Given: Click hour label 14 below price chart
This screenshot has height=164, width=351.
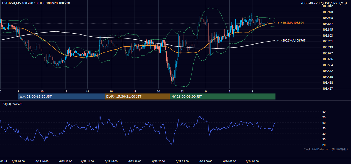Looking at the screenshot, I should click(87, 91).
